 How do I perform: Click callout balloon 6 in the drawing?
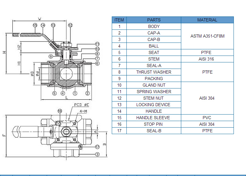(97, 64)
